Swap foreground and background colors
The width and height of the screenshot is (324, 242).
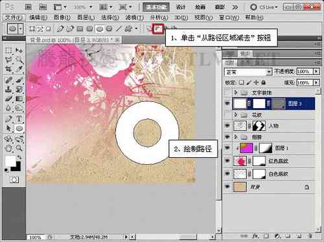pyautogui.click(x=19, y=157)
